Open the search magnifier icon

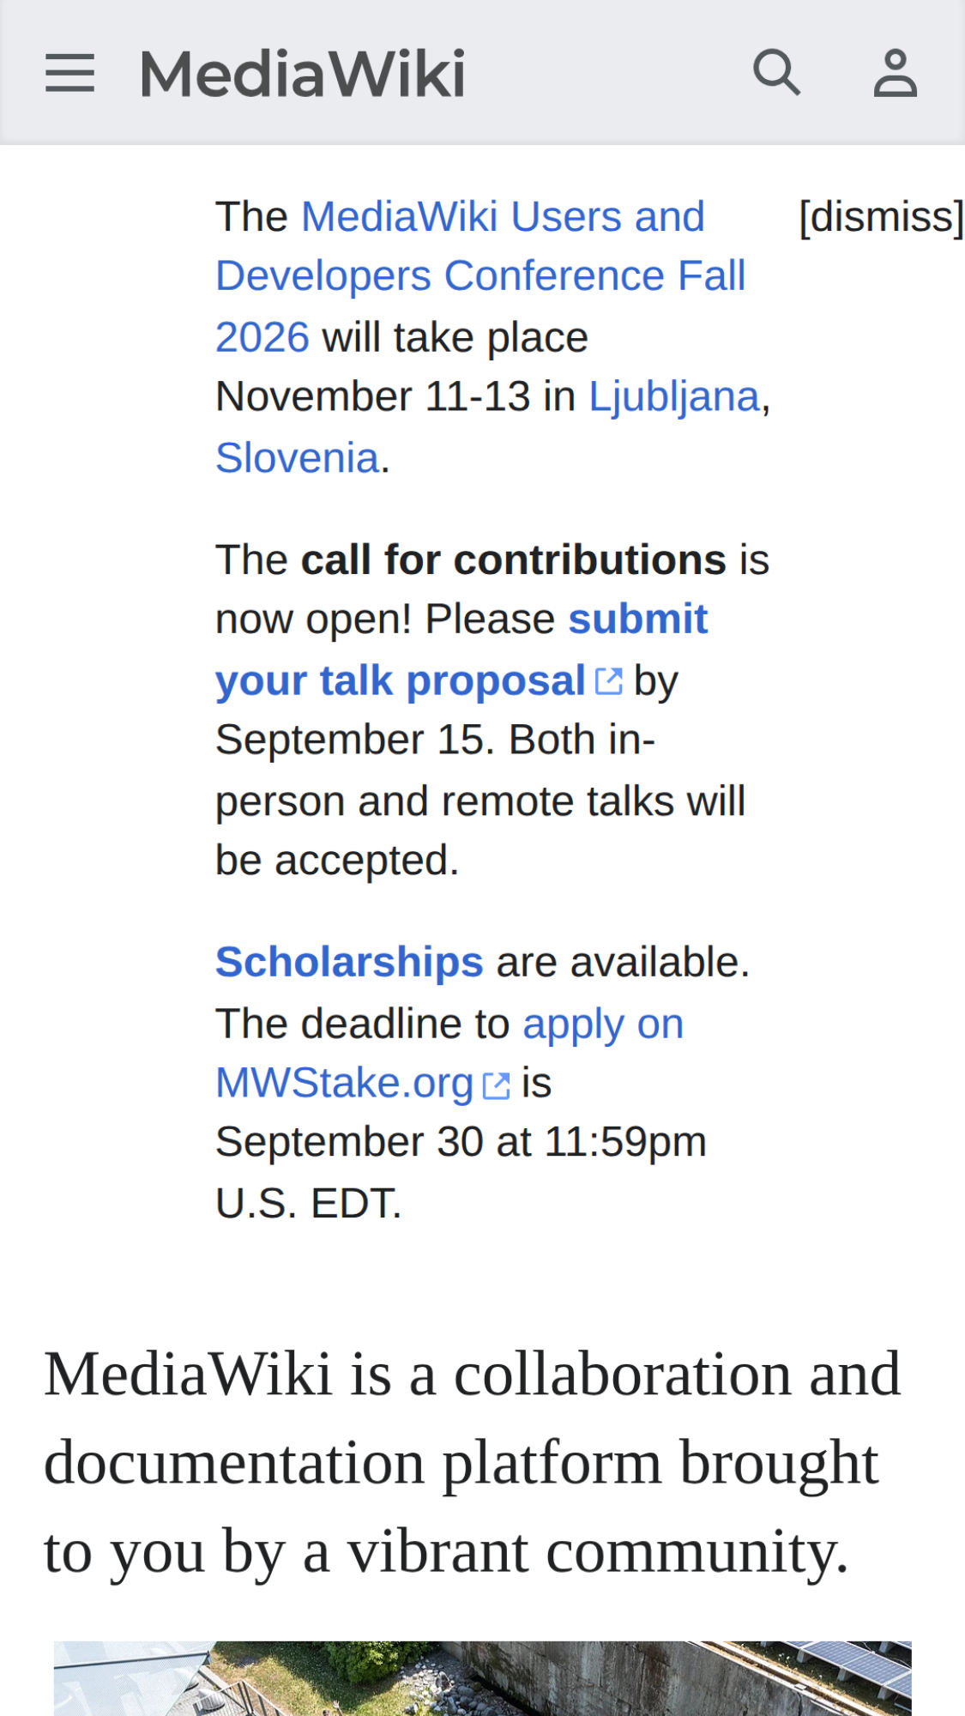777,72
